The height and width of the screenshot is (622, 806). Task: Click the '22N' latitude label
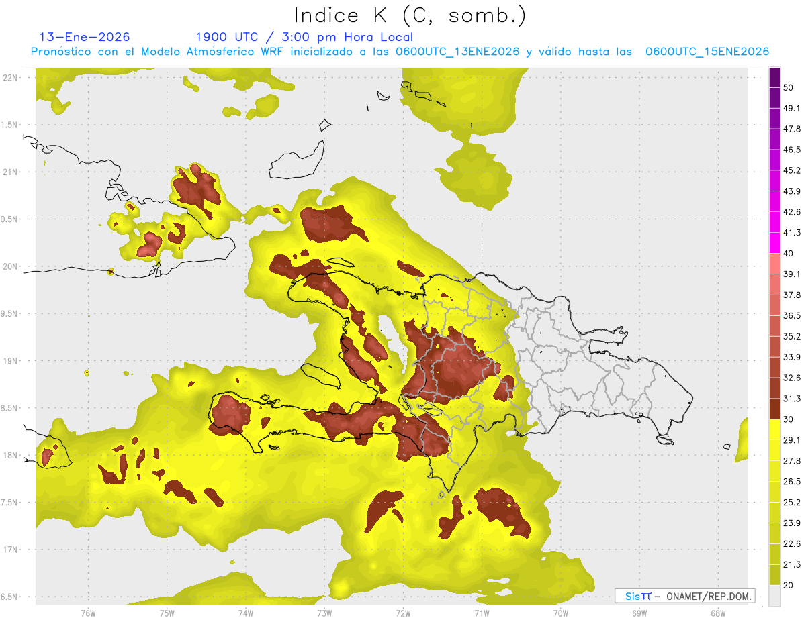click(x=11, y=77)
